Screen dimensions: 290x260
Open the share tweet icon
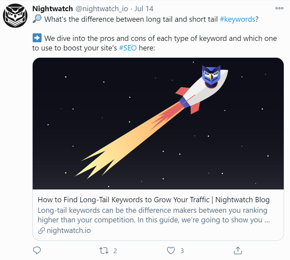[238, 251]
